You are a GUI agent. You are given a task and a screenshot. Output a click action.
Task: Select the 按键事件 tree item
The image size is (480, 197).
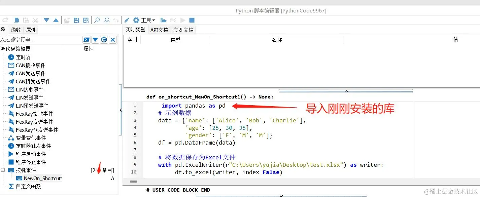26,170
